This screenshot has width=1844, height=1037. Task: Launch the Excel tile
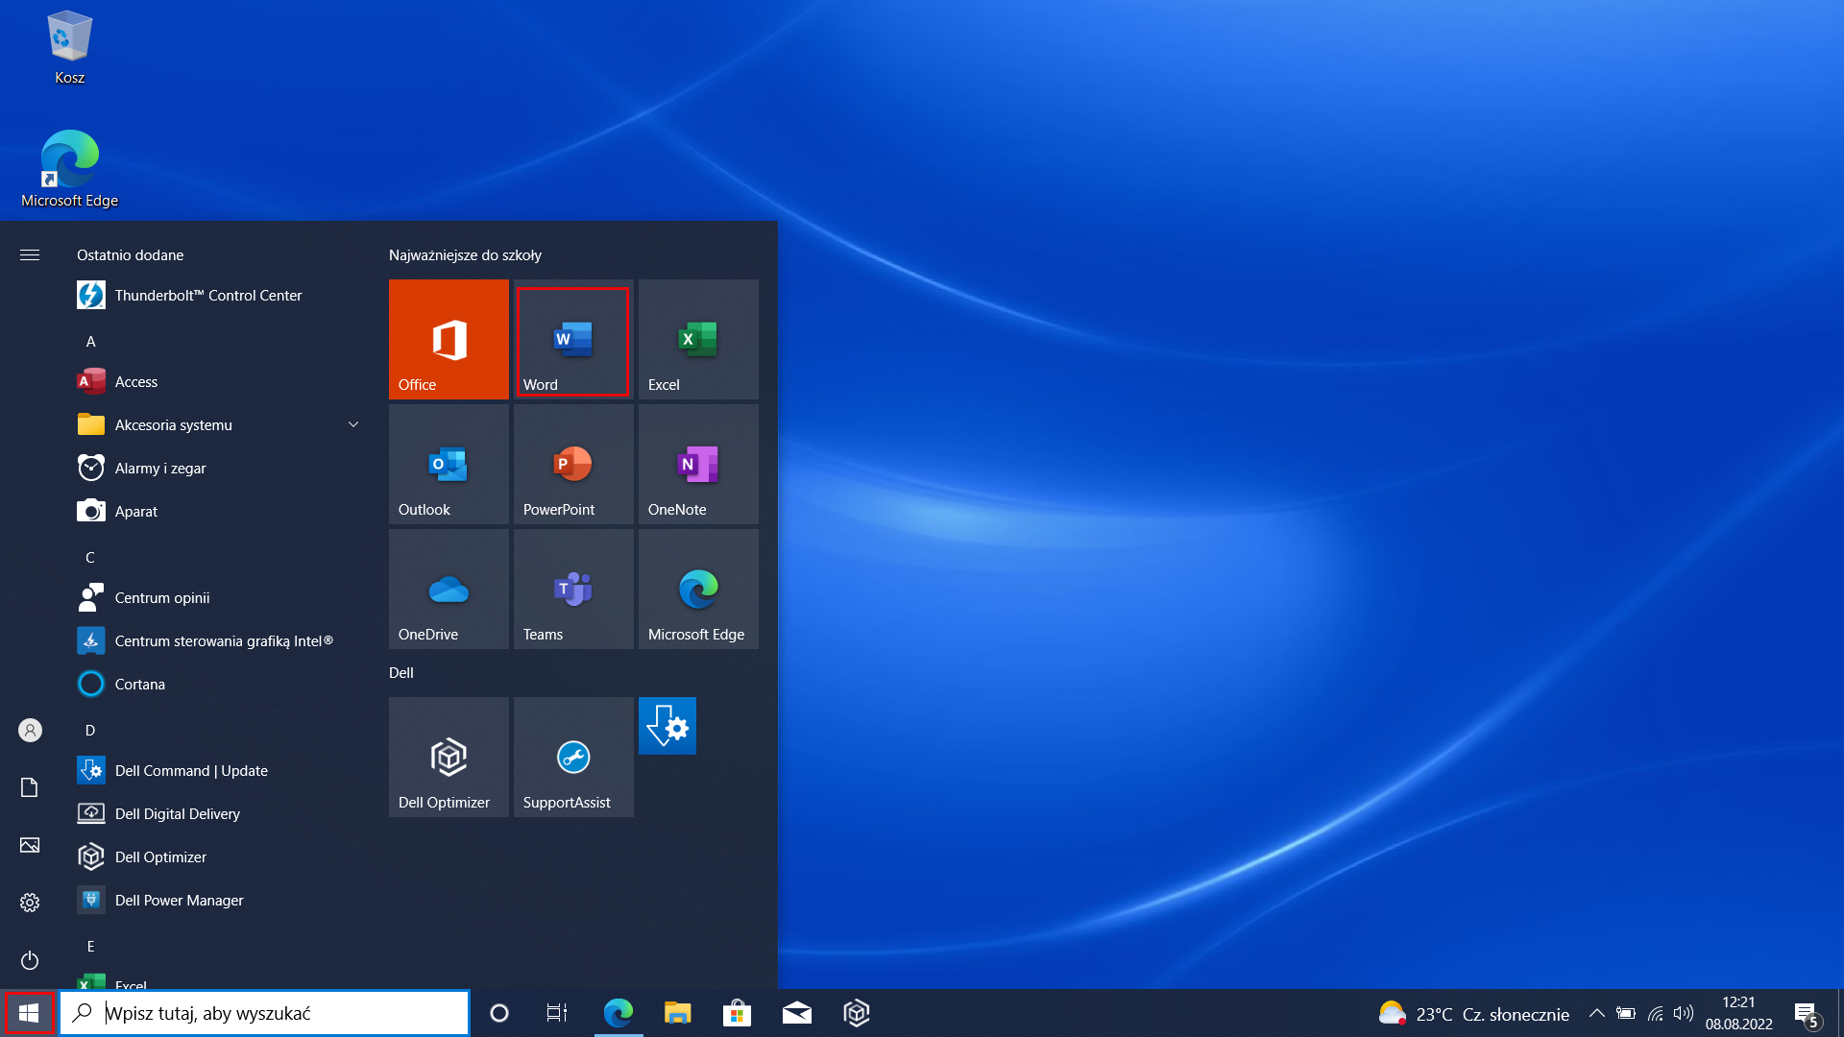(698, 339)
